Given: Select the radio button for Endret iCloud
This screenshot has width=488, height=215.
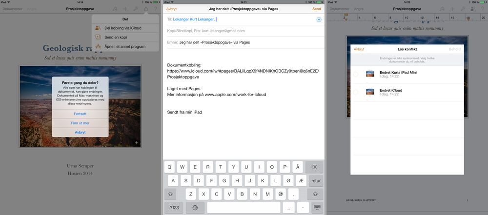Looking at the screenshot, I should 356,92.
